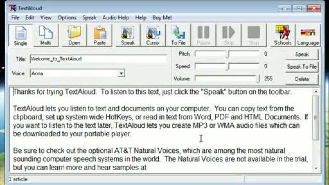This screenshot has width=329, height=185.
Task: Switch to Multi article mode
Action: [x=46, y=35]
